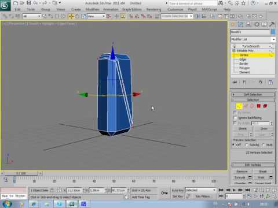Go to End of animation
Image resolution: width=278 pixels, height=208 pixels.
click(248, 190)
